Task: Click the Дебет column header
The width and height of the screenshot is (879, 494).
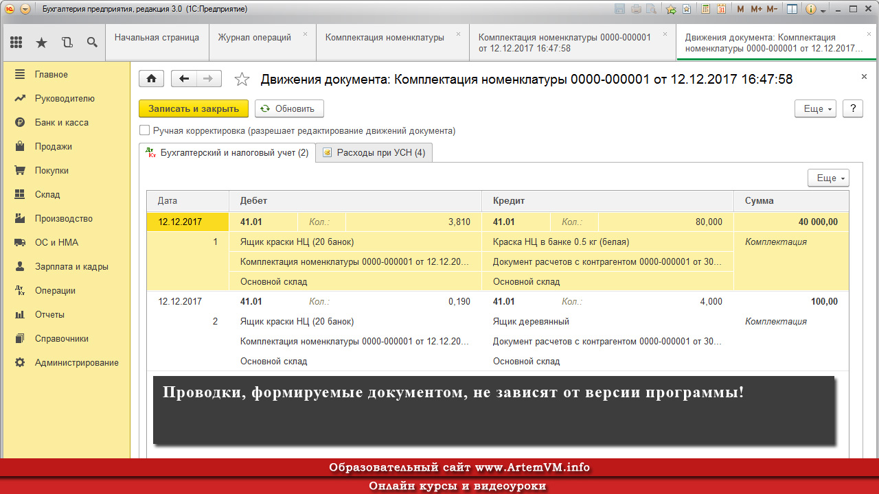Action: [x=355, y=201]
